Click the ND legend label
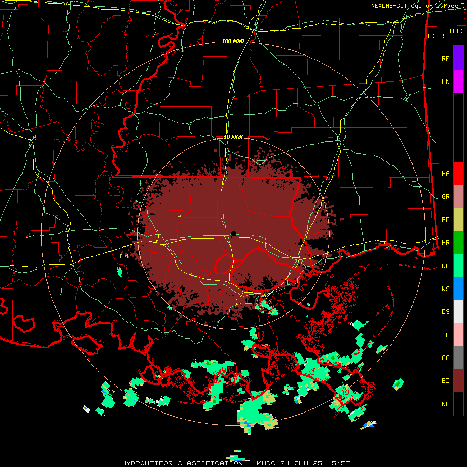Viewport: 467px width, 467px height. point(445,404)
